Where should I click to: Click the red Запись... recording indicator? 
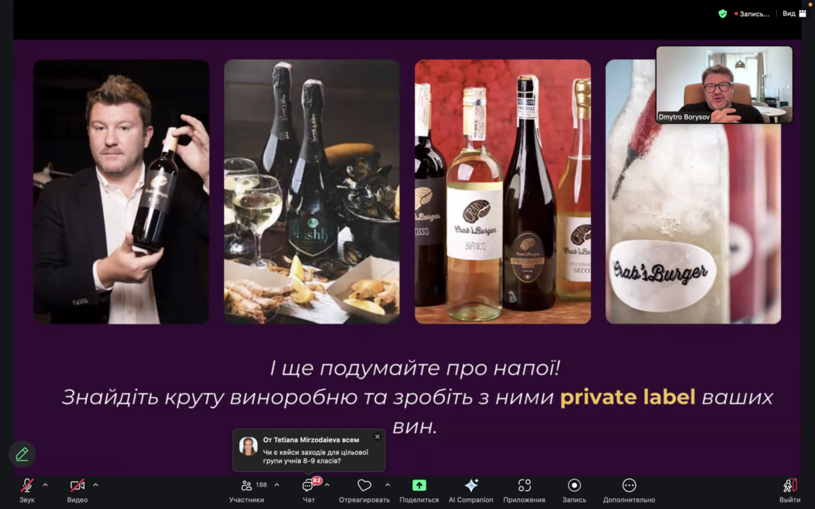752,14
